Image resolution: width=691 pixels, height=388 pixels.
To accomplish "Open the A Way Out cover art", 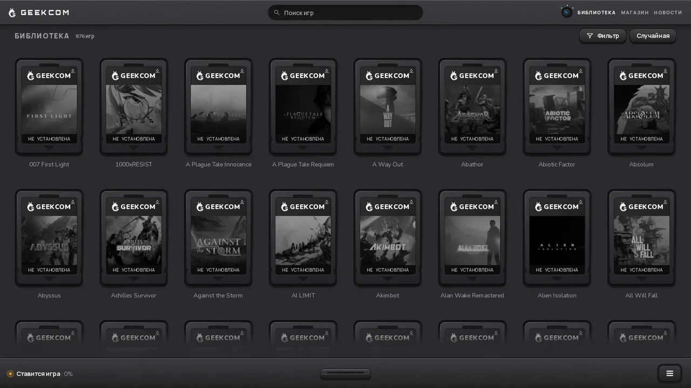I will pyautogui.click(x=388, y=110).
